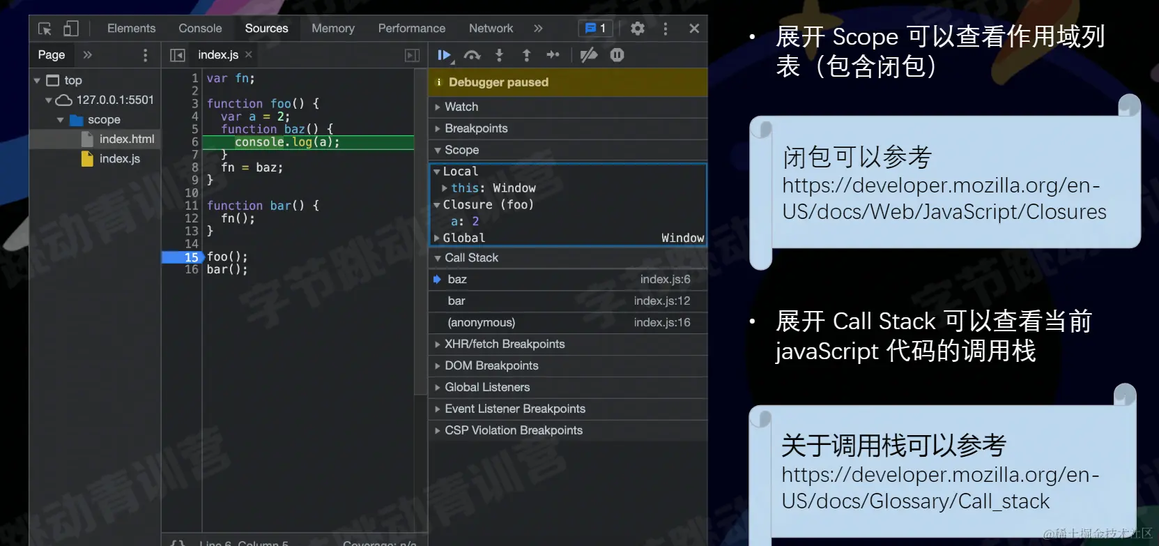The width and height of the screenshot is (1159, 546).
Task: Click the index.js:16 source location
Action: pos(662,323)
